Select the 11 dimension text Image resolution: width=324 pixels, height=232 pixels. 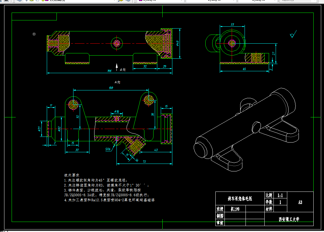[51, 105]
